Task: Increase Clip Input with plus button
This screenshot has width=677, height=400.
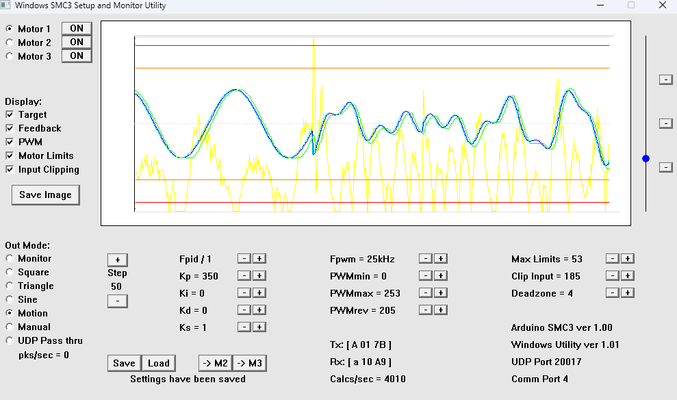Action: [x=628, y=276]
